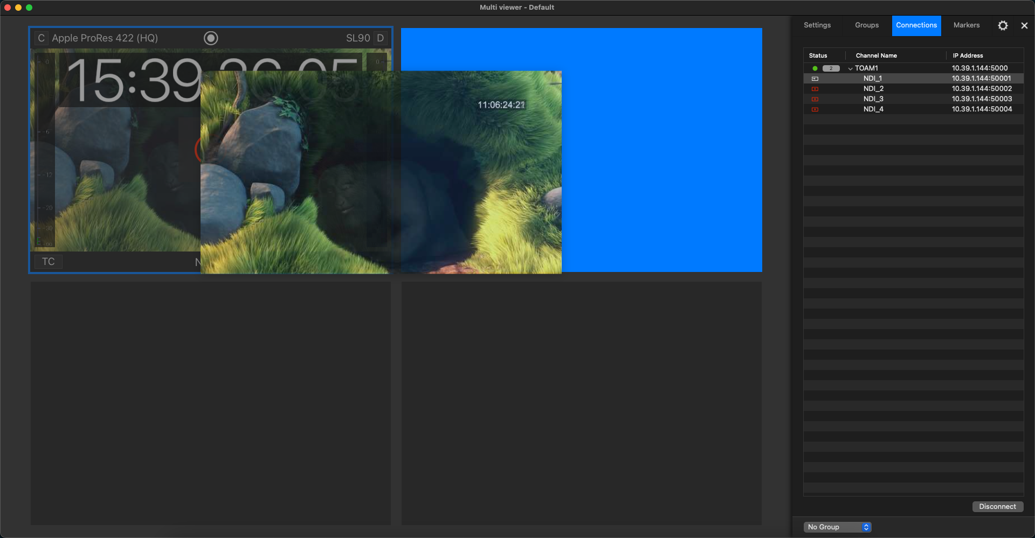1035x538 pixels.
Task: Click the yellow macOS minimize button
Action: (18, 8)
